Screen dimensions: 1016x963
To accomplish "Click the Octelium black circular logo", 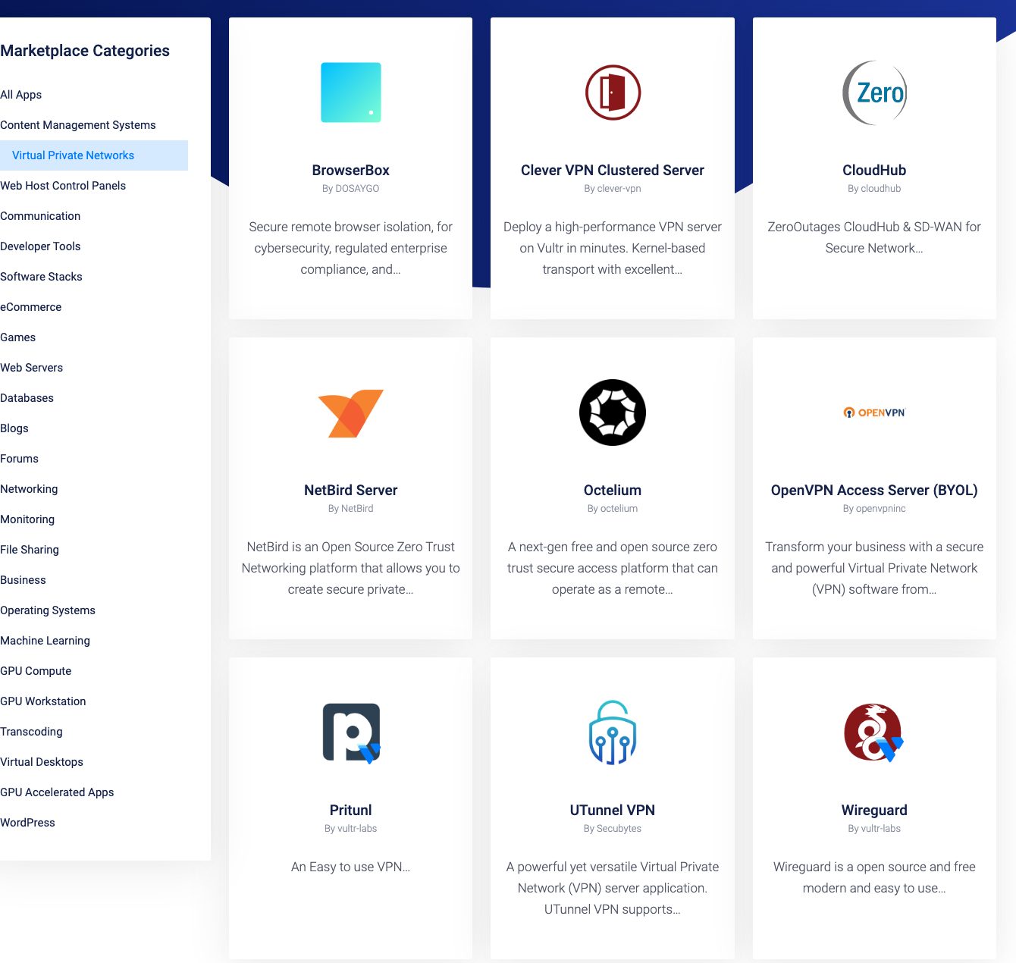I will pos(613,412).
